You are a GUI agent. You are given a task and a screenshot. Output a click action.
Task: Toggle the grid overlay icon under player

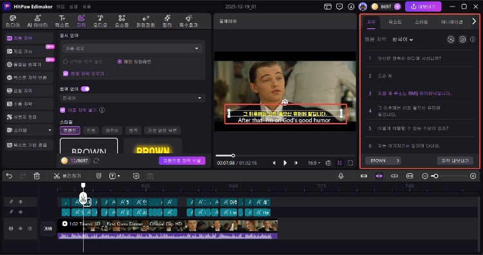pos(339,163)
